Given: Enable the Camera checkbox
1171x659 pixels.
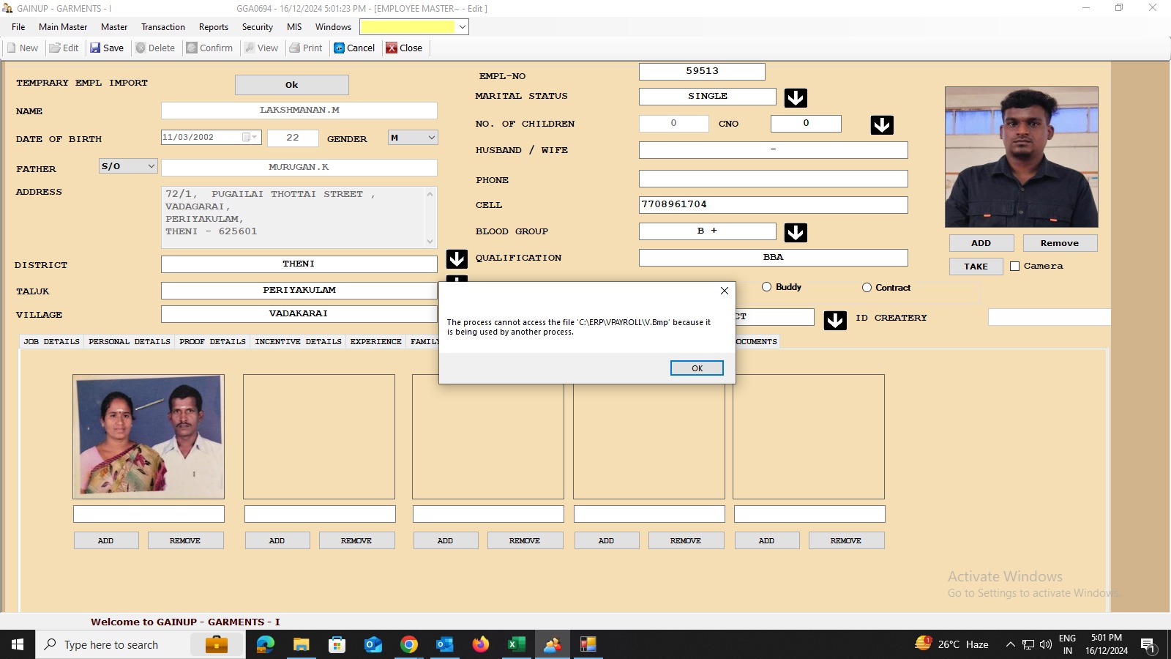Looking at the screenshot, I should [x=1014, y=267].
